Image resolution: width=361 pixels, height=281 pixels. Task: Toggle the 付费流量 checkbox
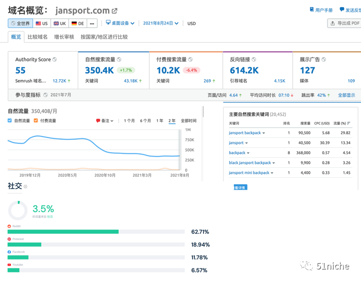[36, 121]
